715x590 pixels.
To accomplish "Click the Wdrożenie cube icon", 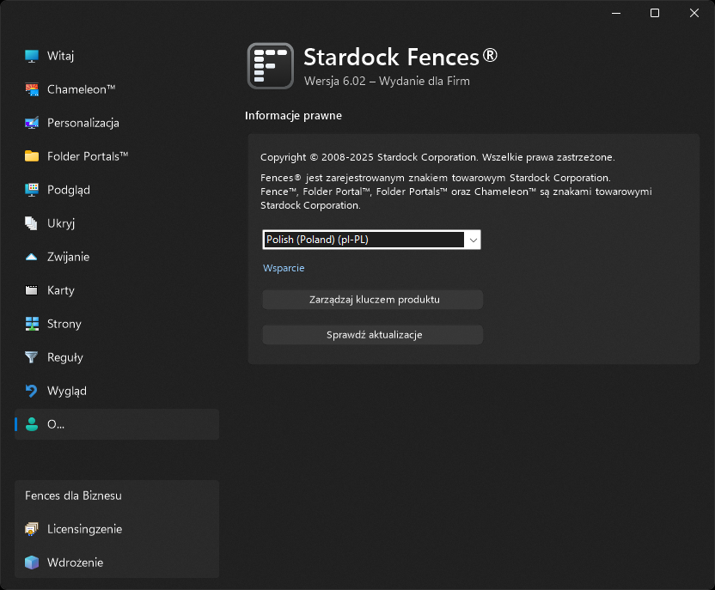I will (32, 563).
